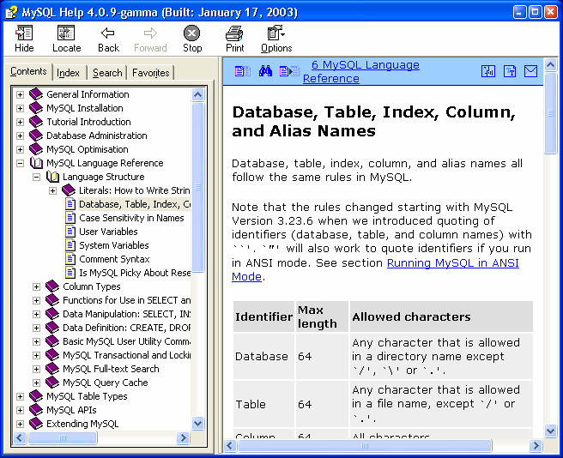Expand the Column Types node
The image size is (563, 458).
(x=36, y=286)
